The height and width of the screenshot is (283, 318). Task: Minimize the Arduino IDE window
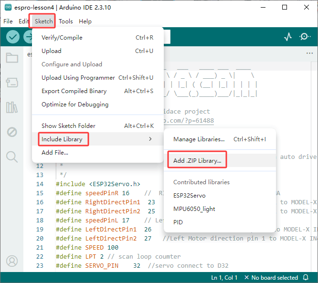263,7
